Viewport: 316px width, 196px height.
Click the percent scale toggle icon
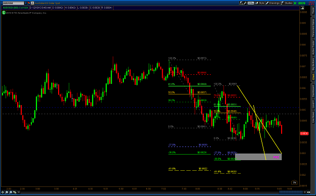[x=15, y=192]
